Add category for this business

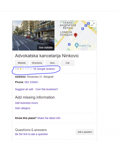[x=23, y=108]
